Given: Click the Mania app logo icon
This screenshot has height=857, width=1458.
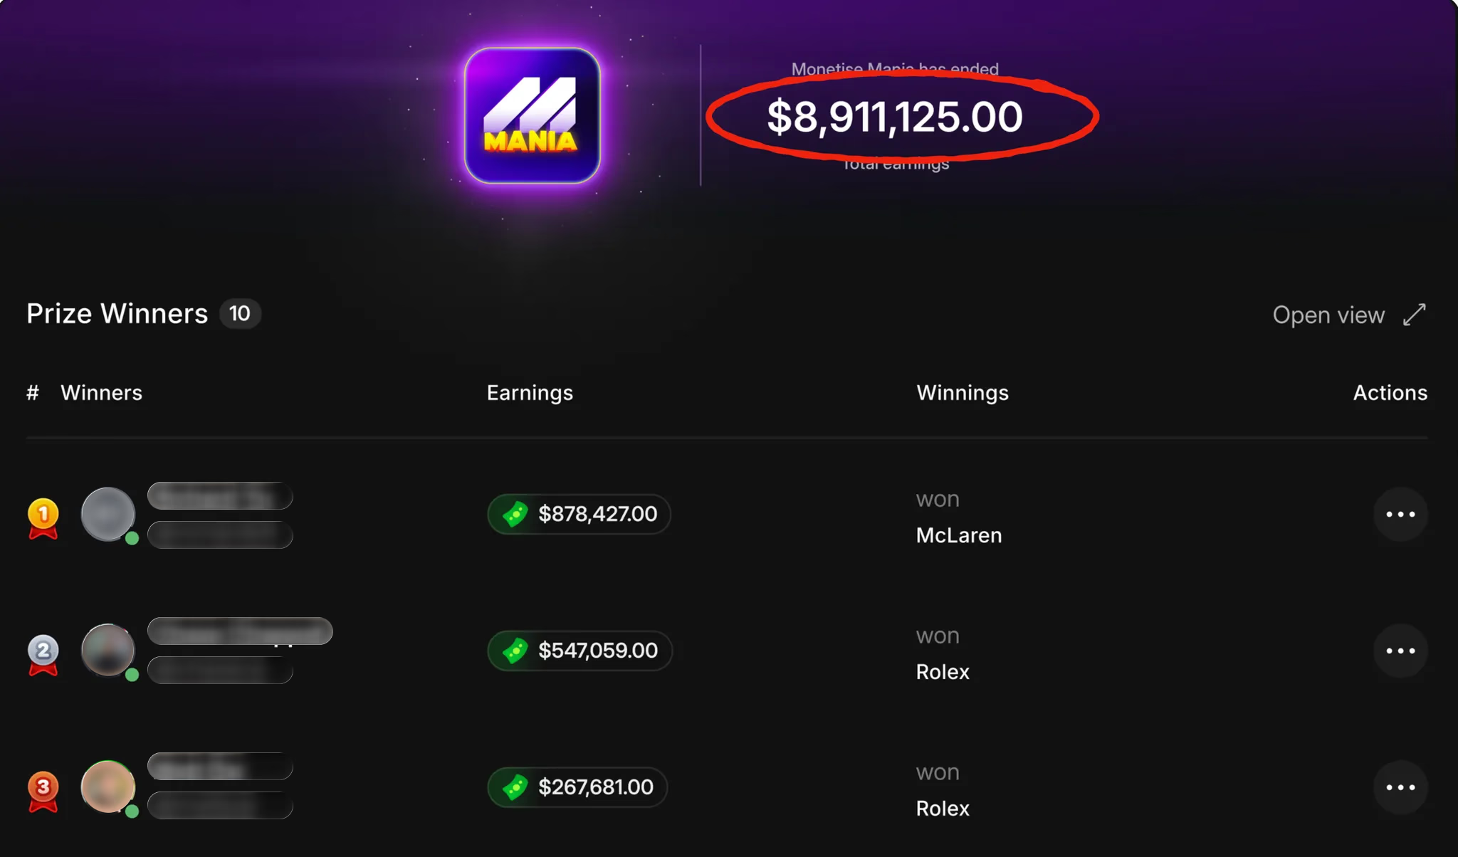Looking at the screenshot, I should (x=533, y=115).
